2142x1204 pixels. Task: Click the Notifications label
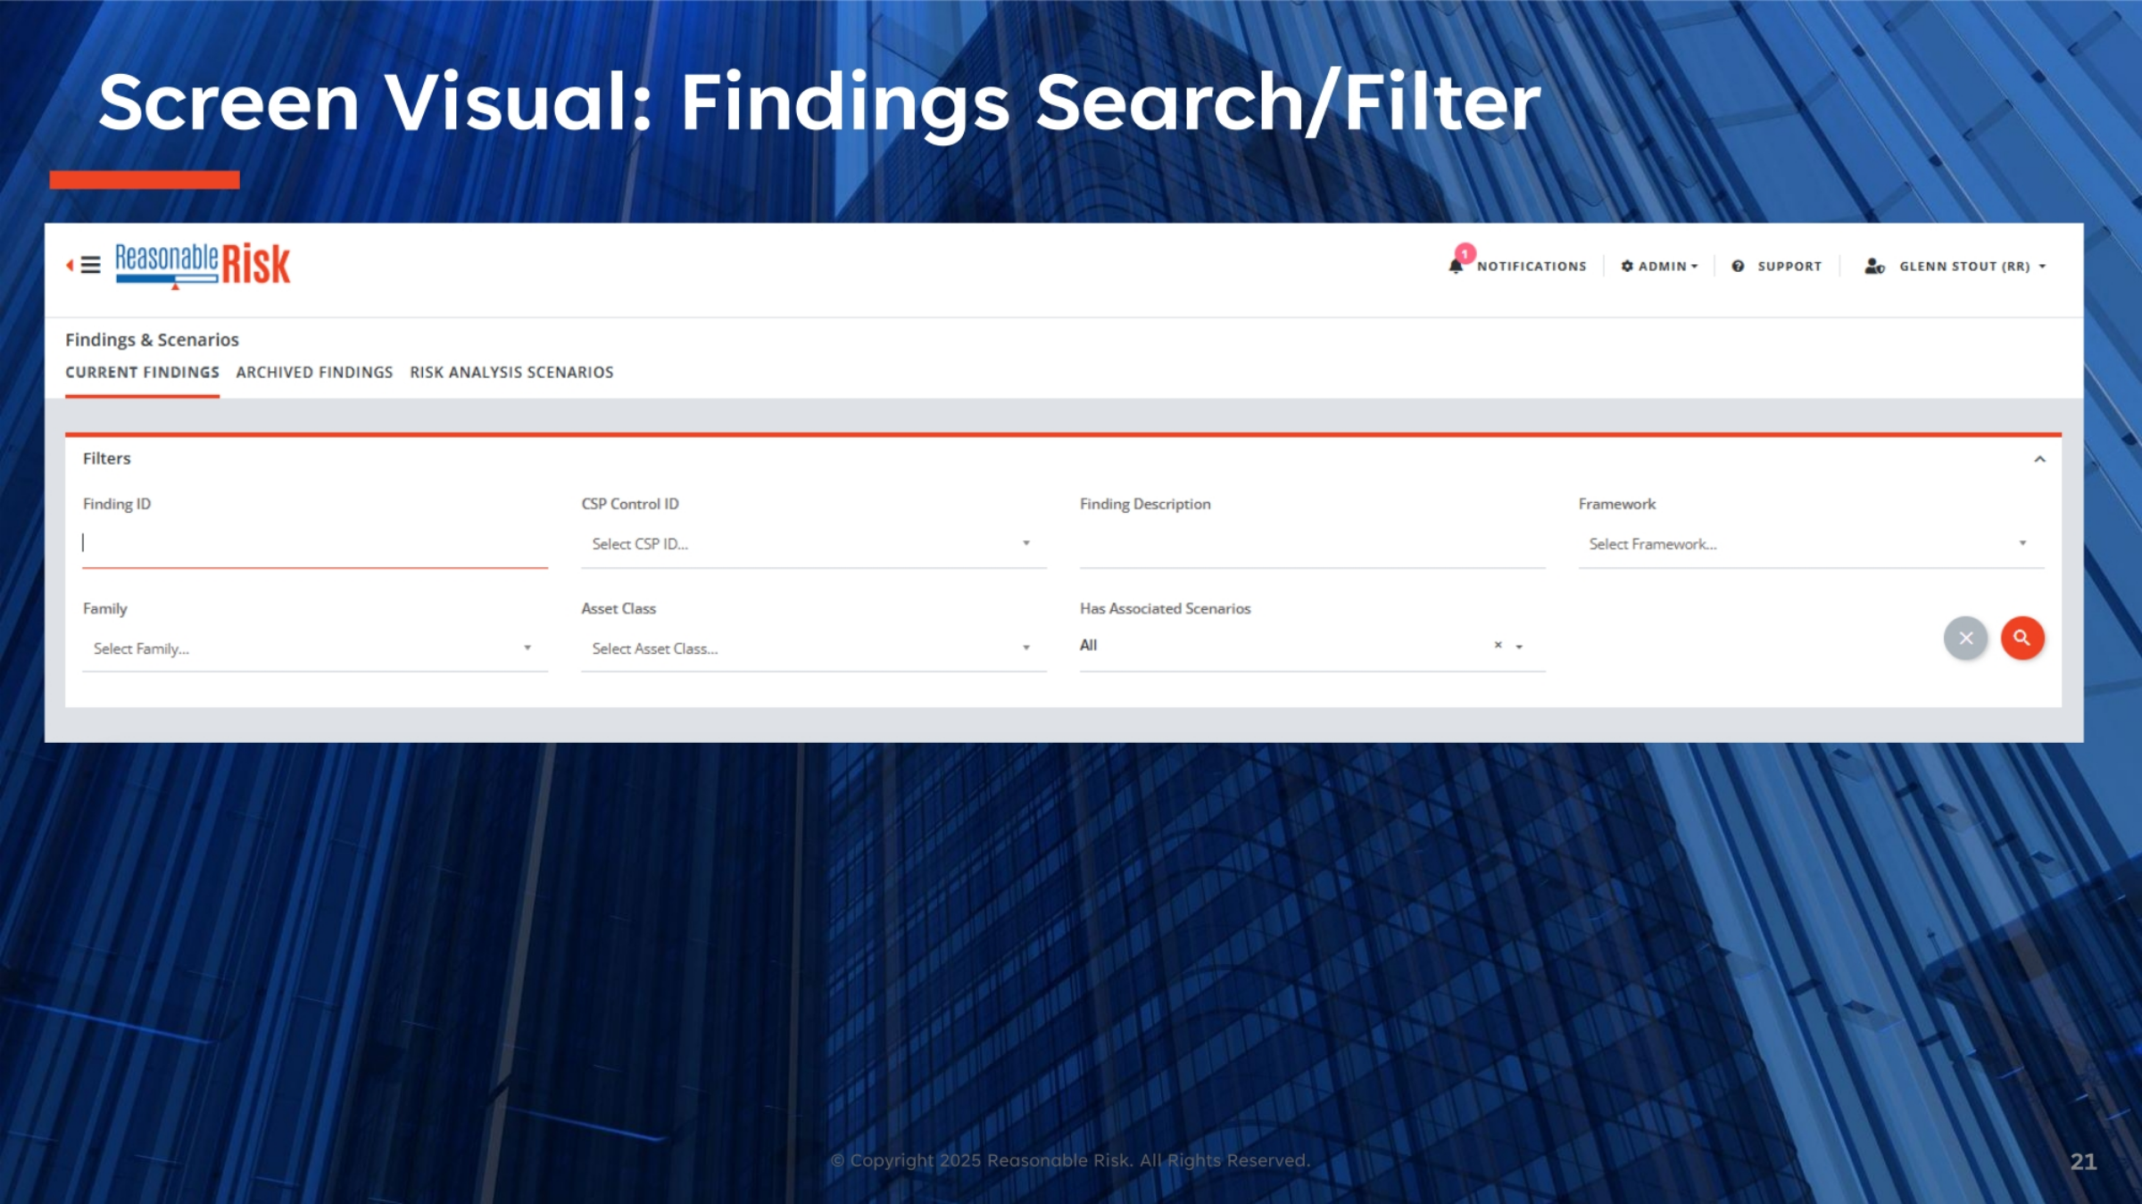[x=1532, y=266]
